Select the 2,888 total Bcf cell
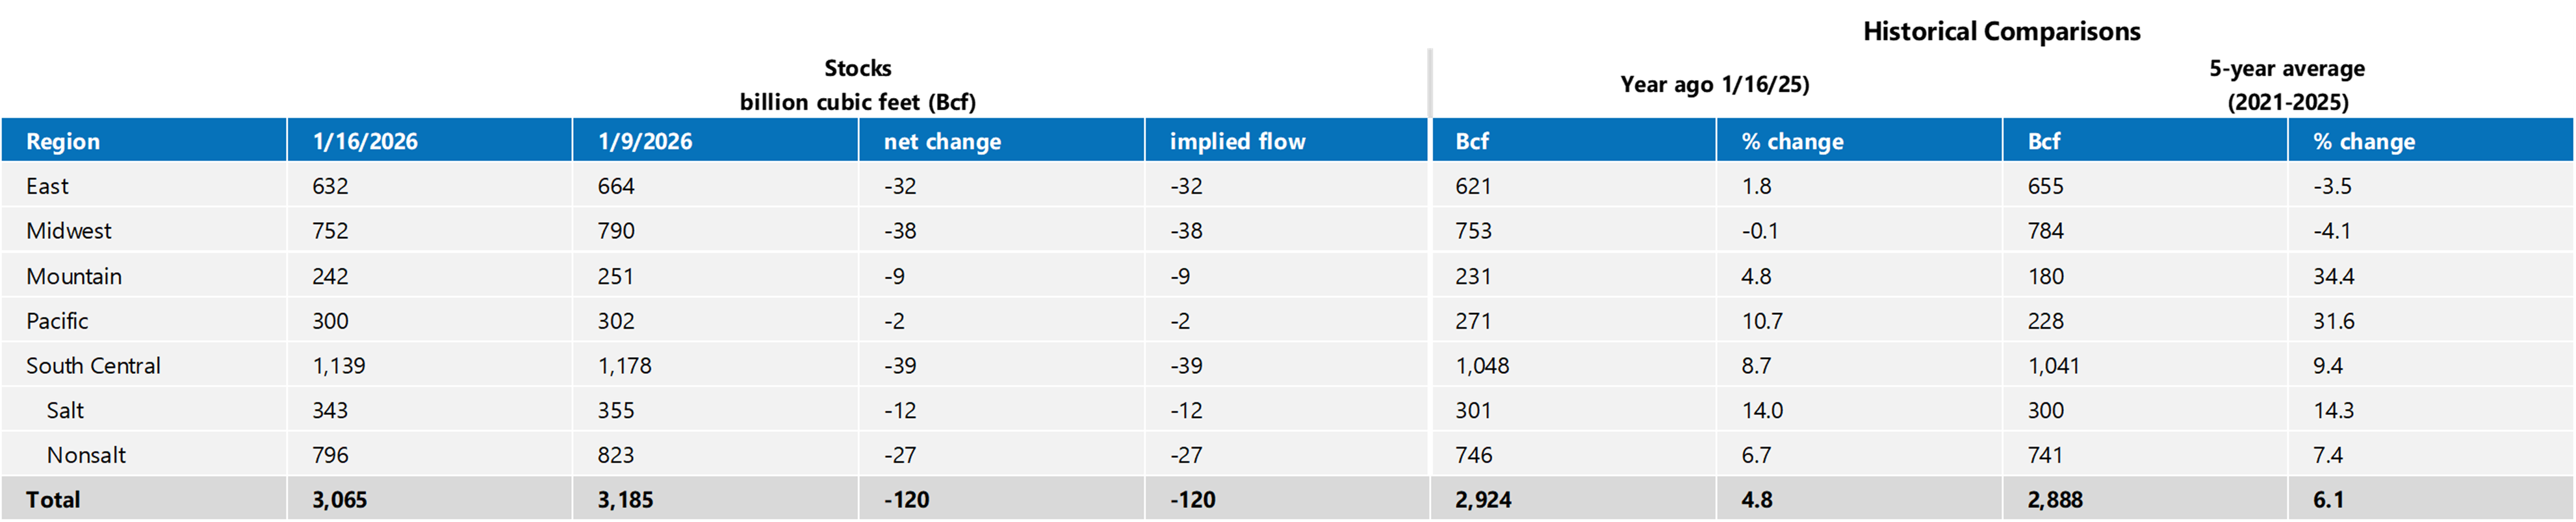 pyautogui.click(x=2055, y=500)
